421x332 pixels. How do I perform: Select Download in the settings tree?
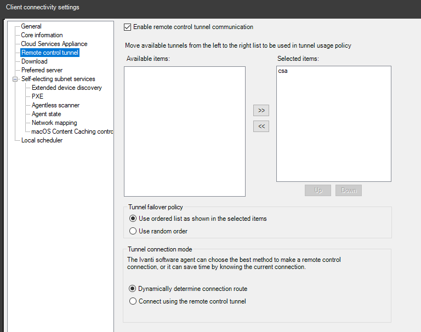(34, 61)
